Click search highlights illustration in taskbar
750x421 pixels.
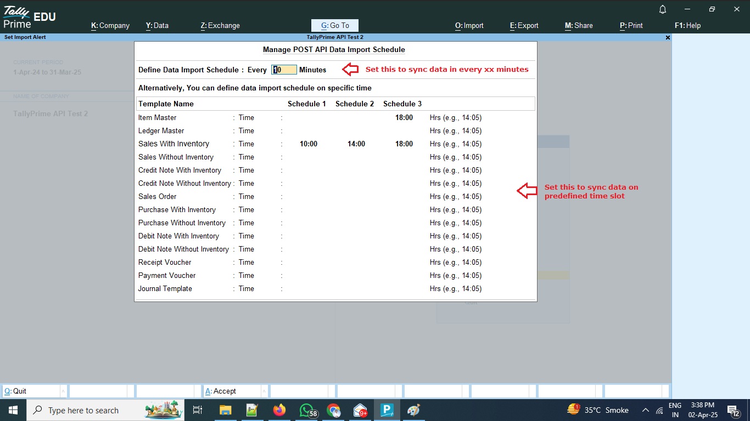(x=164, y=410)
